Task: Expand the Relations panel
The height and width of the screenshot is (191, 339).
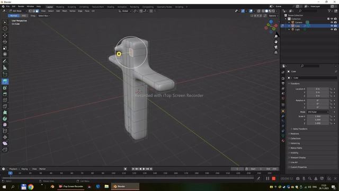Action: pos(295,134)
